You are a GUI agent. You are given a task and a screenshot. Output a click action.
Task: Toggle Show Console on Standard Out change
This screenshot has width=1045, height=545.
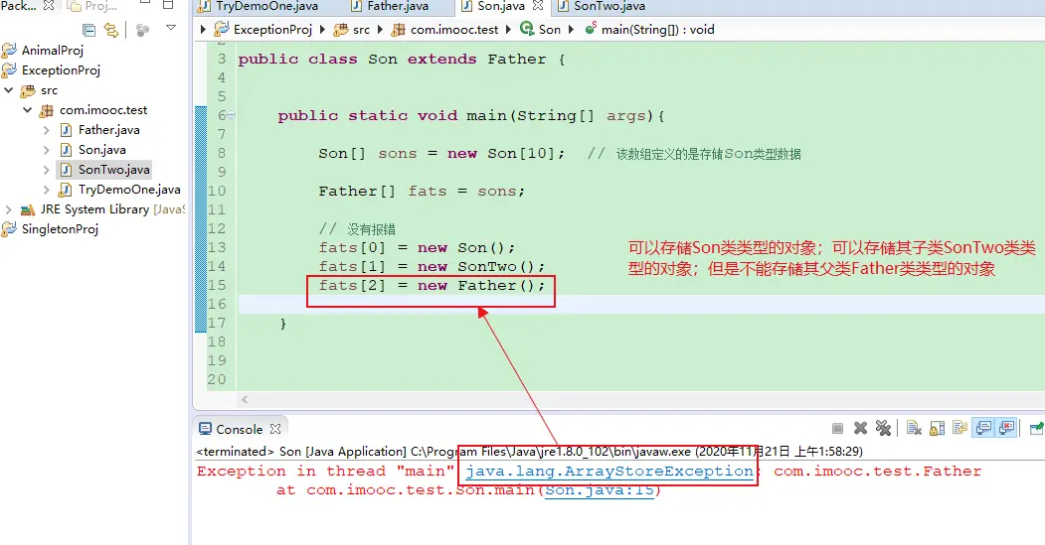tap(983, 428)
